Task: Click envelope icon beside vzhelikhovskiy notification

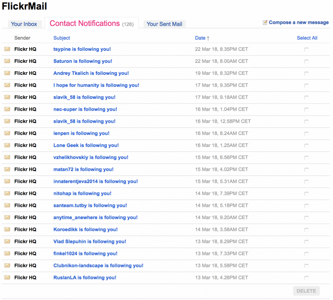Action: click(x=7, y=157)
